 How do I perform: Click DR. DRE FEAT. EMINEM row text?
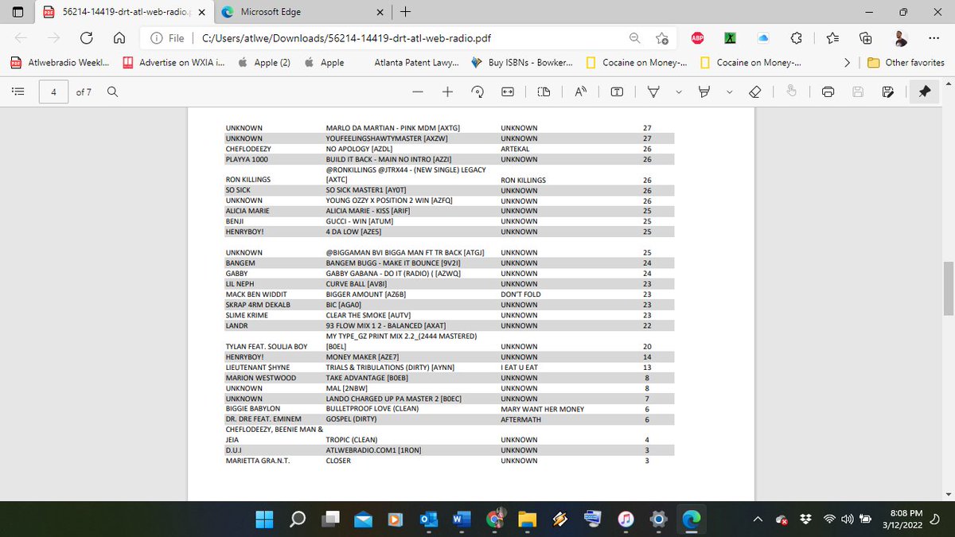[263, 419]
